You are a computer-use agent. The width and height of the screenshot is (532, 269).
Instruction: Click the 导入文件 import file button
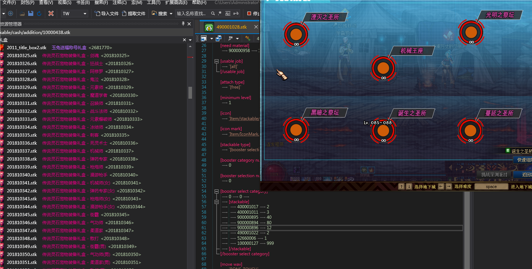pos(107,13)
